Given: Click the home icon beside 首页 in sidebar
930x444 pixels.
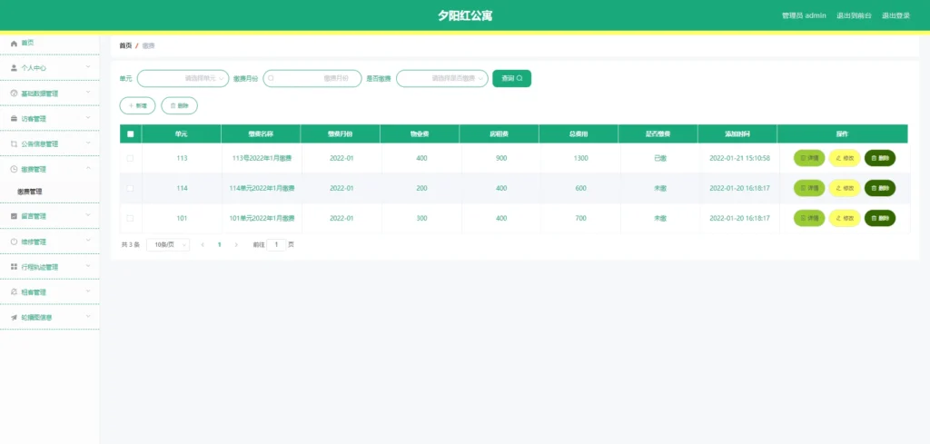Looking at the screenshot, I should [x=14, y=43].
